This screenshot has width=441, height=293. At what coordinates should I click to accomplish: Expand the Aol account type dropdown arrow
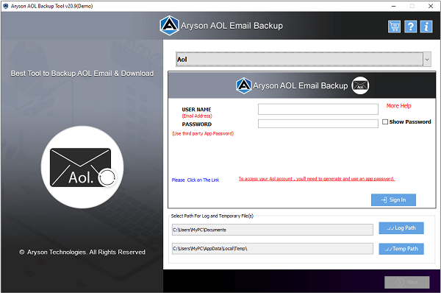point(427,60)
